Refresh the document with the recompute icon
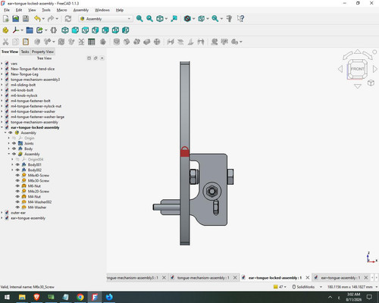Viewport: 379px width, 303px height. point(68,19)
